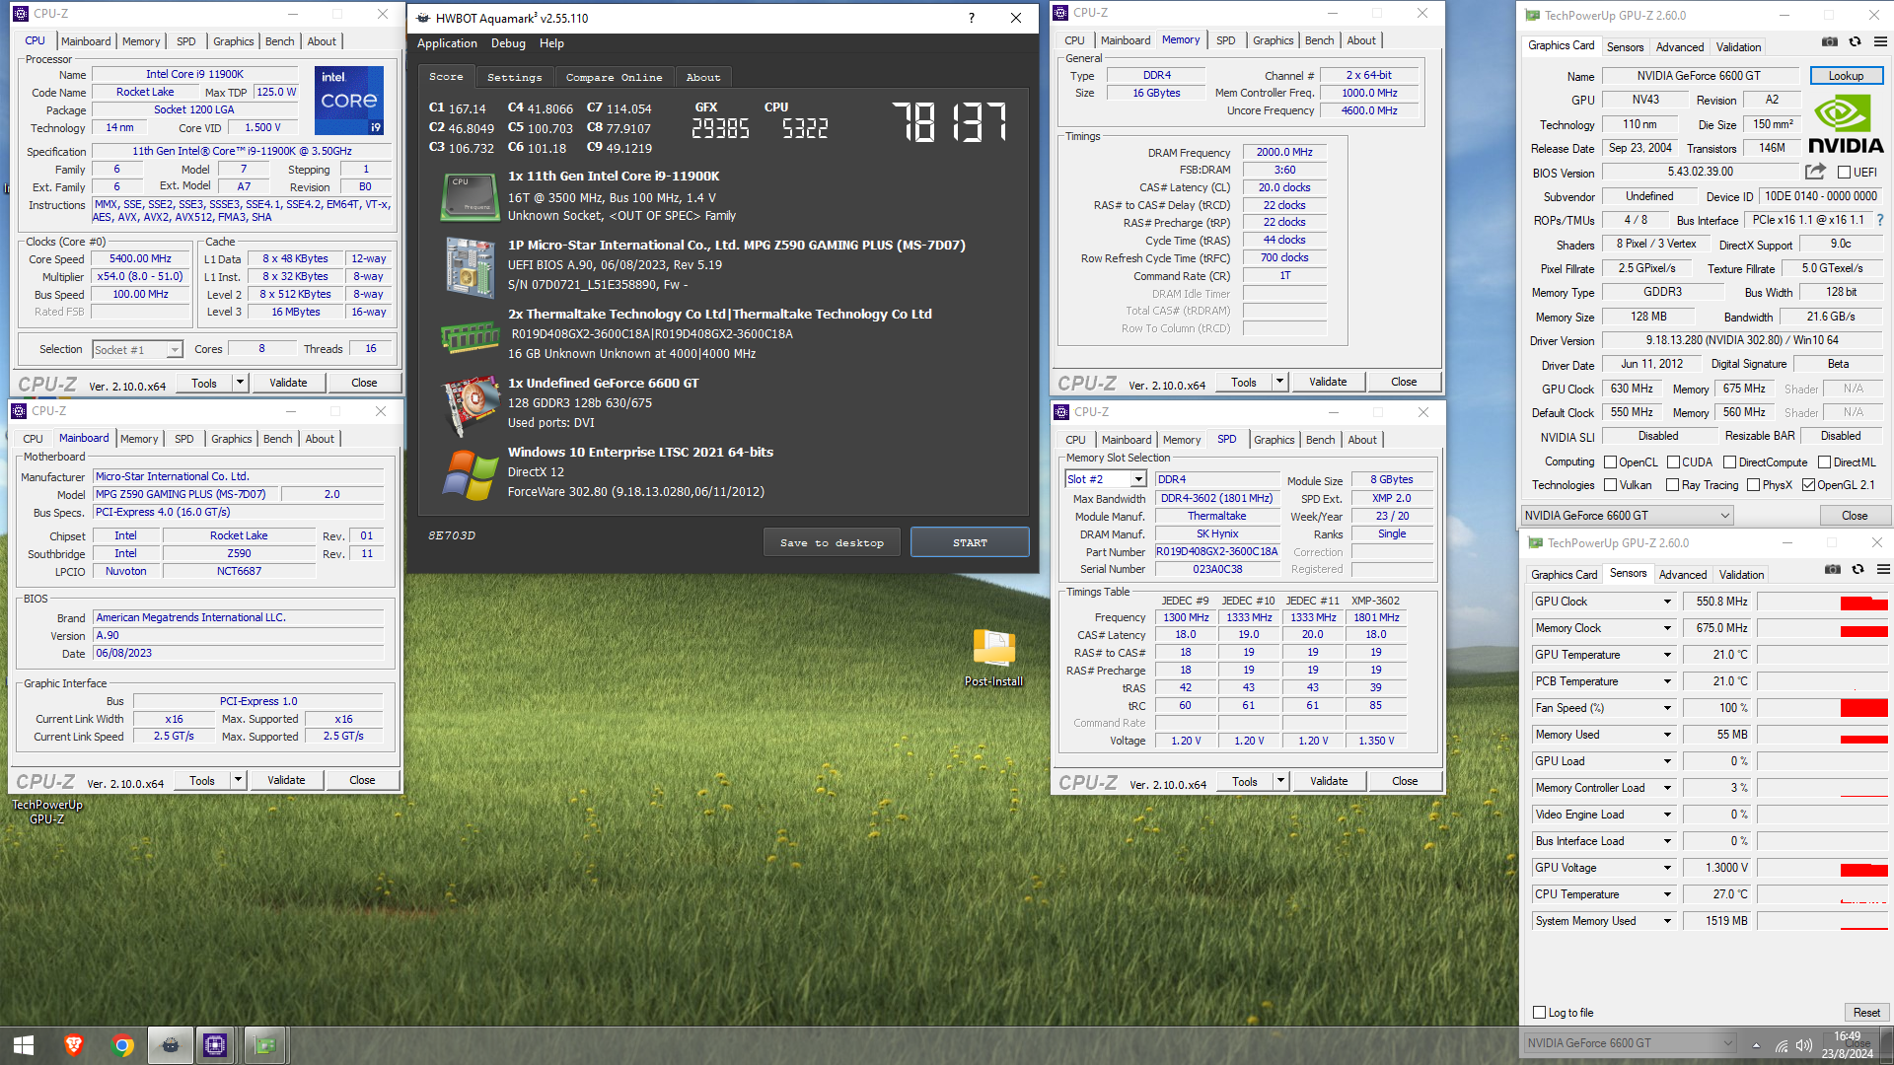1894x1065 pixels.
Task: Toggle the CUDA checkbox
Action: (x=1673, y=462)
